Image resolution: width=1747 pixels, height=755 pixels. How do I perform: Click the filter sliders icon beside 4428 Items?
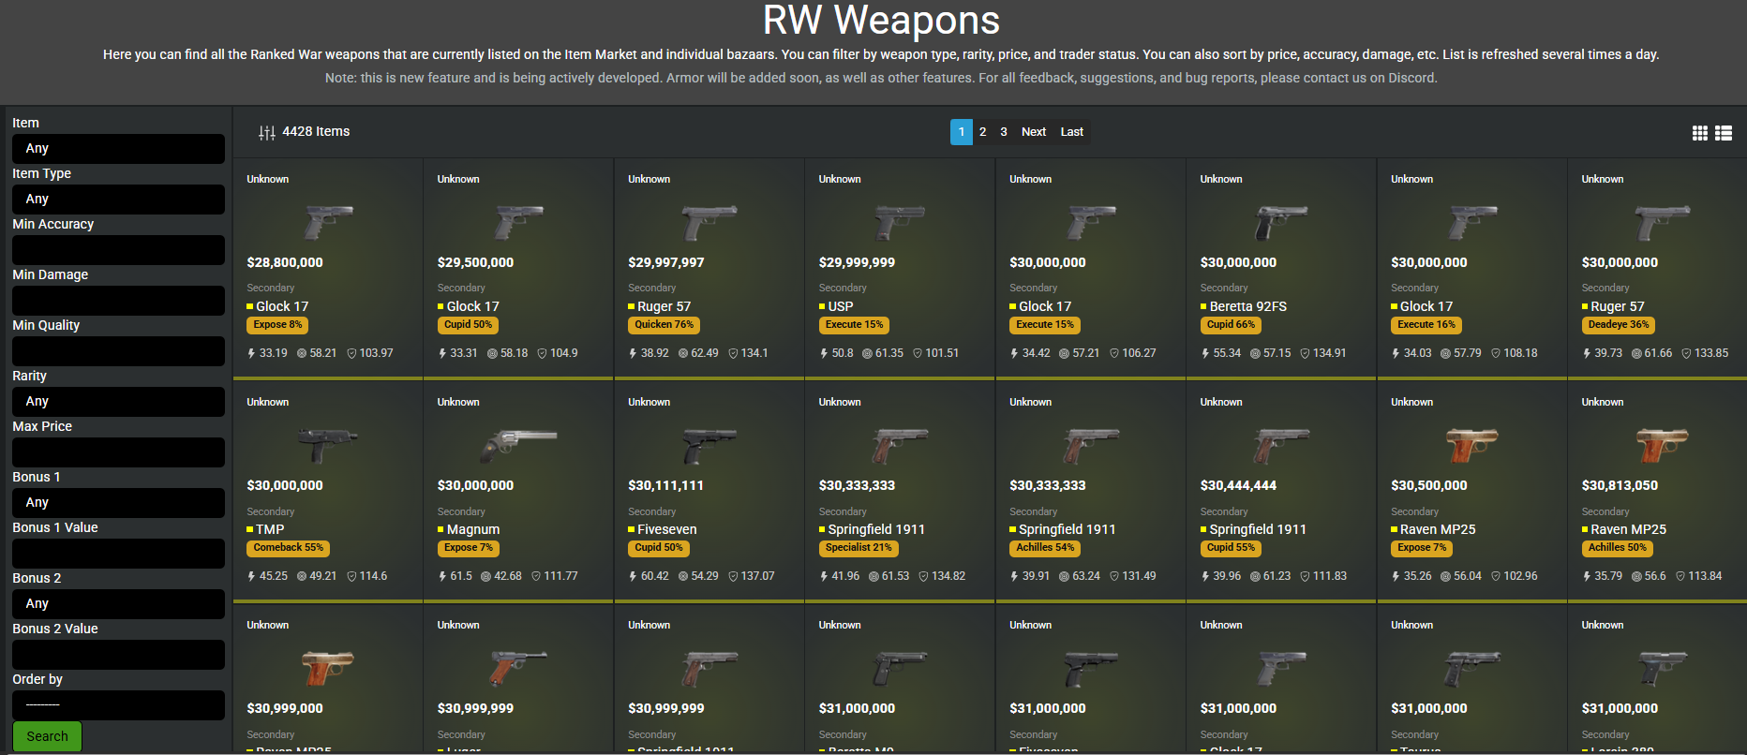point(266,133)
